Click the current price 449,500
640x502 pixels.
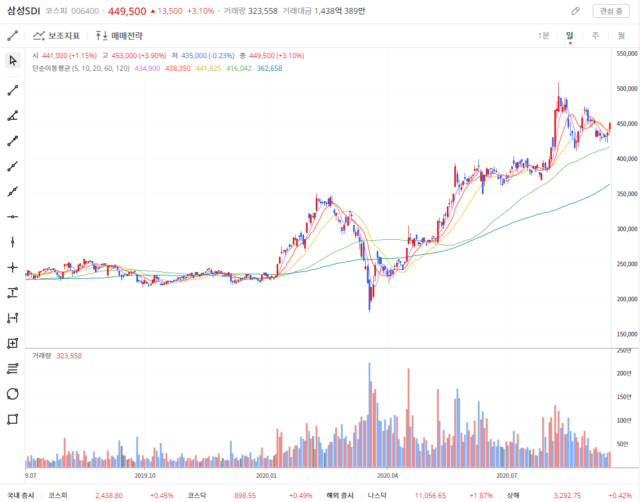pyautogui.click(x=127, y=11)
